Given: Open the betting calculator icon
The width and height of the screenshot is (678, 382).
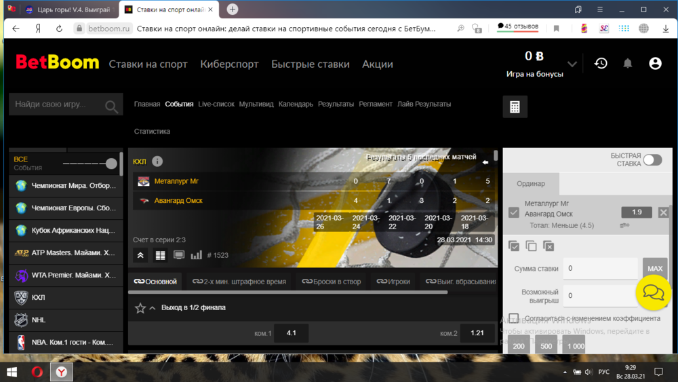Looking at the screenshot, I should coord(515,107).
